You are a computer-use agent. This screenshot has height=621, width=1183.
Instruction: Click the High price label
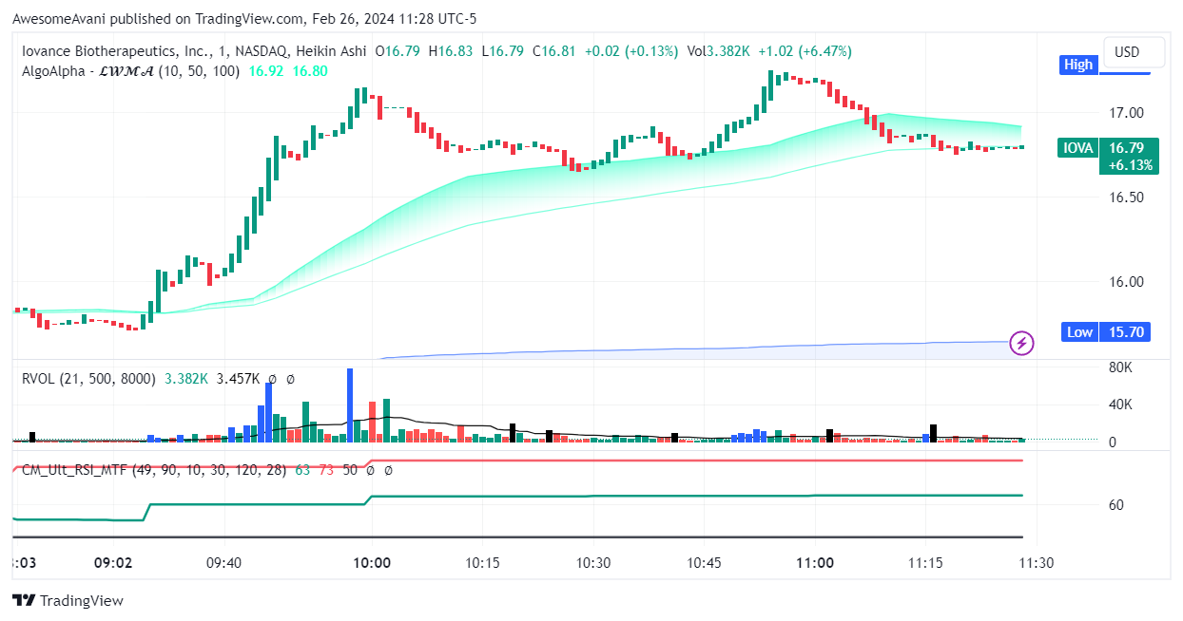(1078, 65)
